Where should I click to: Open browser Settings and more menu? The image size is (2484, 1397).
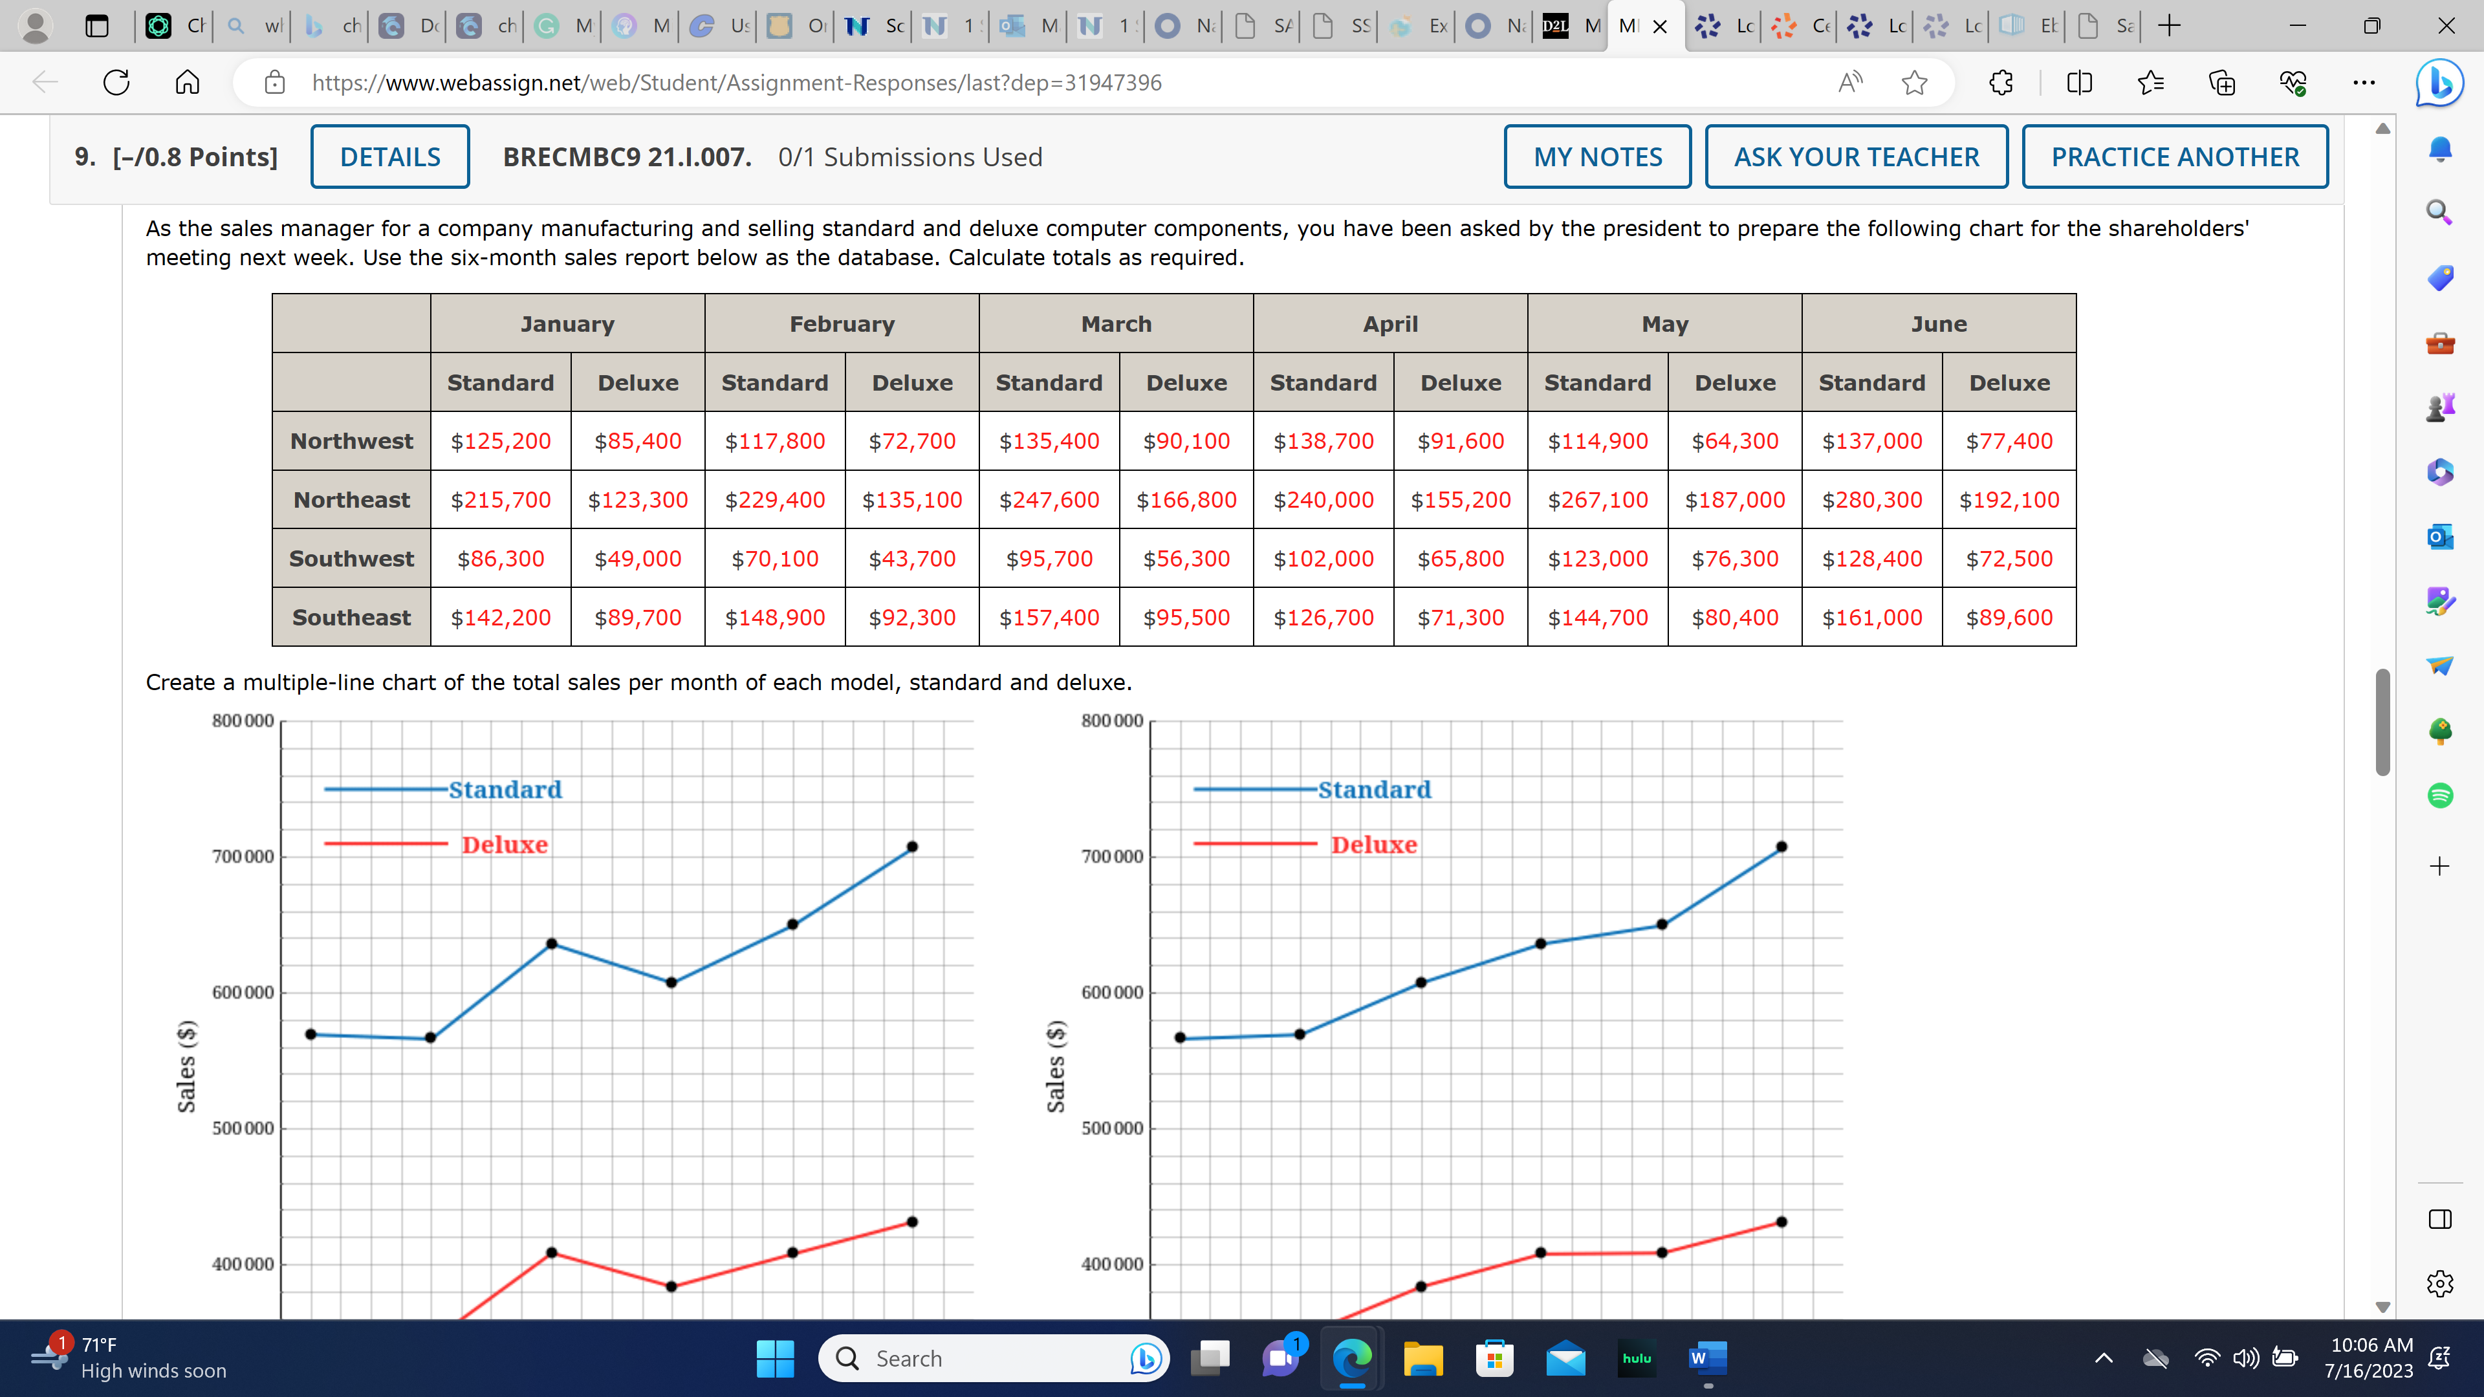click(x=2364, y=83)
